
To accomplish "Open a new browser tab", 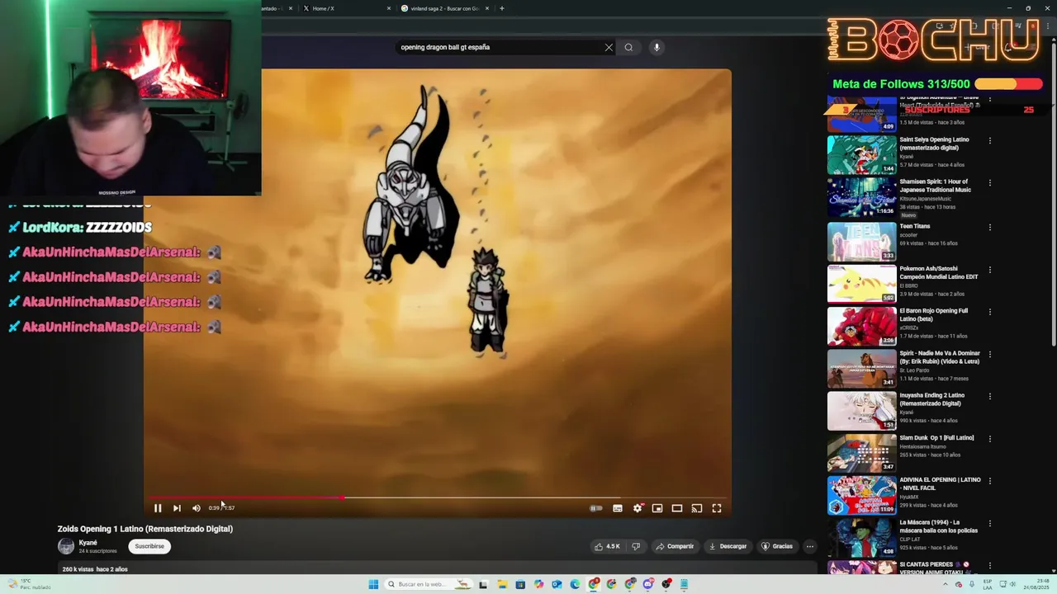I will 501,8.
